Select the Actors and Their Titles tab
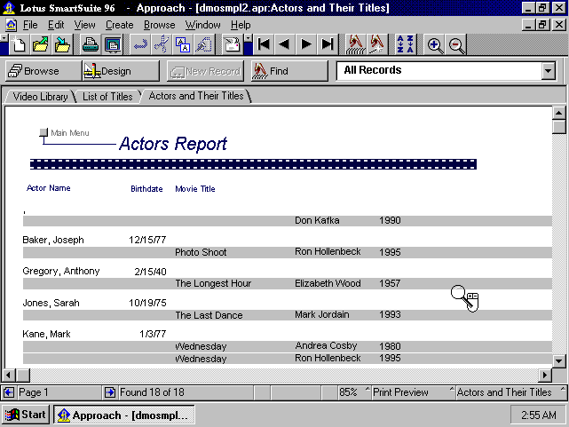Viewport: 569px width, 427px height. tap(196, 96)
